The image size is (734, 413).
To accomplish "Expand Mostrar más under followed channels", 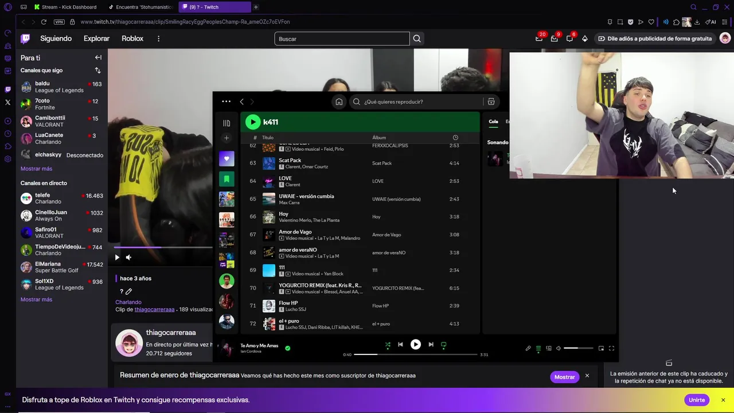I will [x=36, y=169].
